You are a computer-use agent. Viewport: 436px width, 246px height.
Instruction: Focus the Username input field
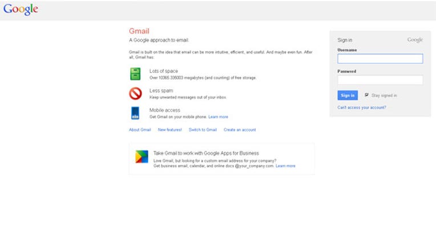coord(380,59)
